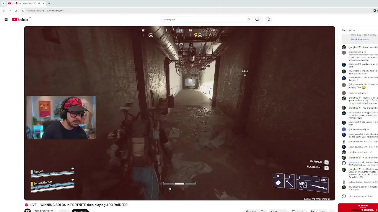Click the streamer webcam overlay in the video
This screenshot has height=212, width=378.
61,117
